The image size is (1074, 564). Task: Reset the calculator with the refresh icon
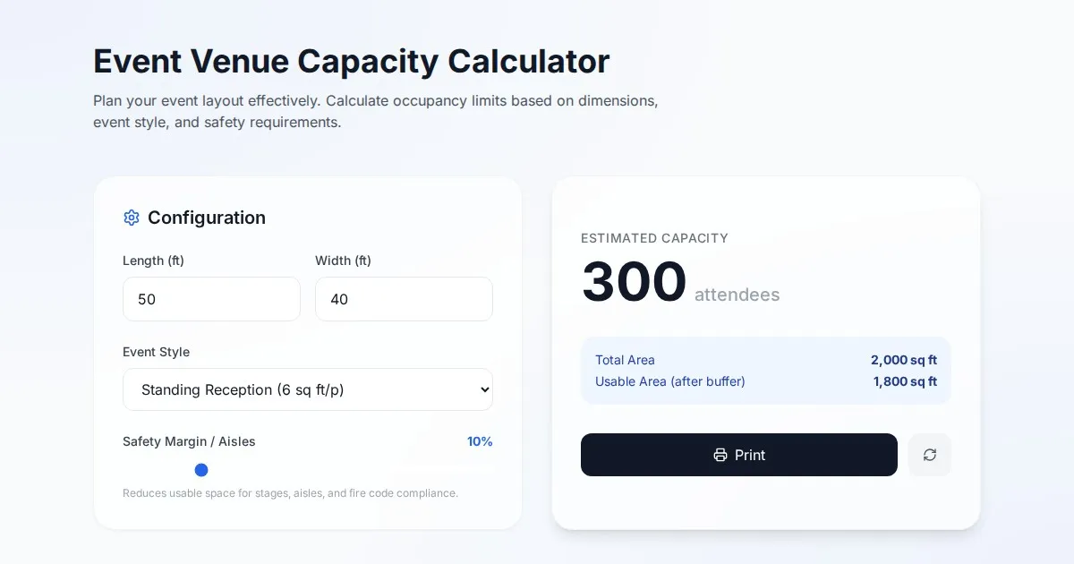(x=930, y=455)
